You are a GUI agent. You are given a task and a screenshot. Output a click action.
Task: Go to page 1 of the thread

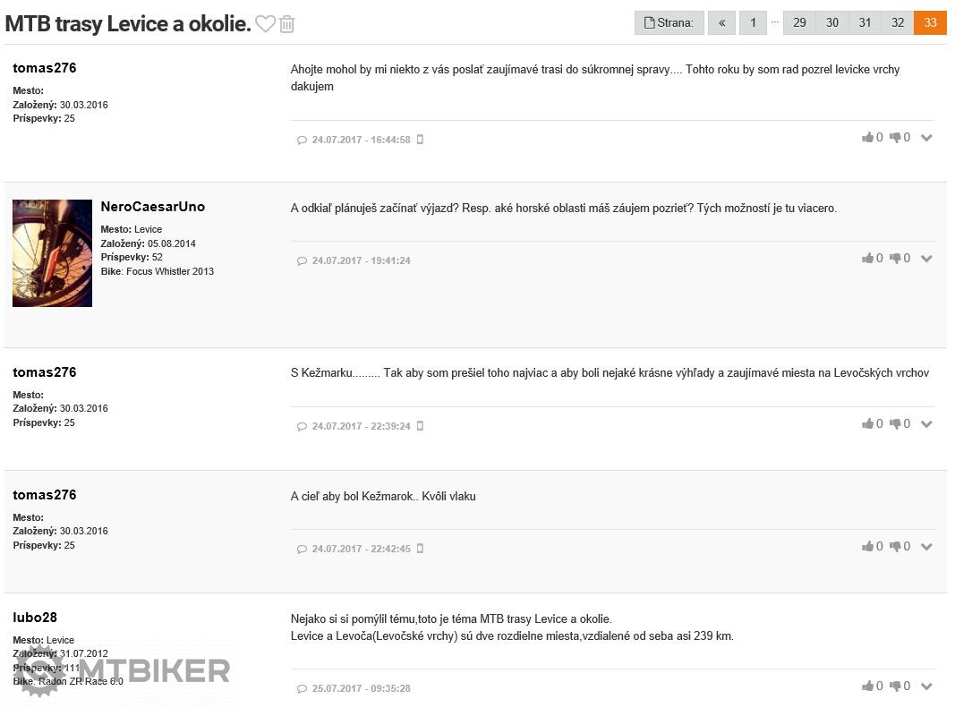(x=753, y=23)
